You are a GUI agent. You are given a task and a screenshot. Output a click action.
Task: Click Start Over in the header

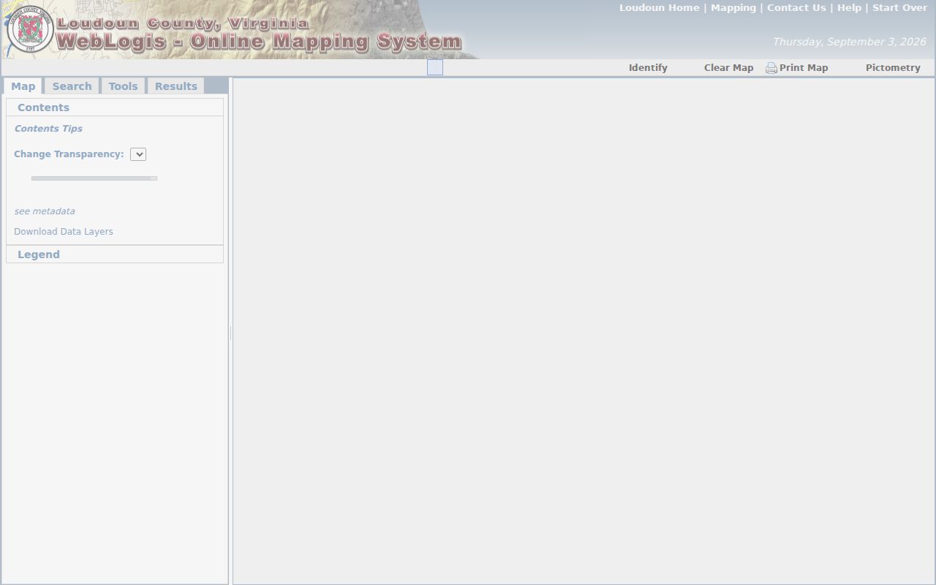pos(899,8)
